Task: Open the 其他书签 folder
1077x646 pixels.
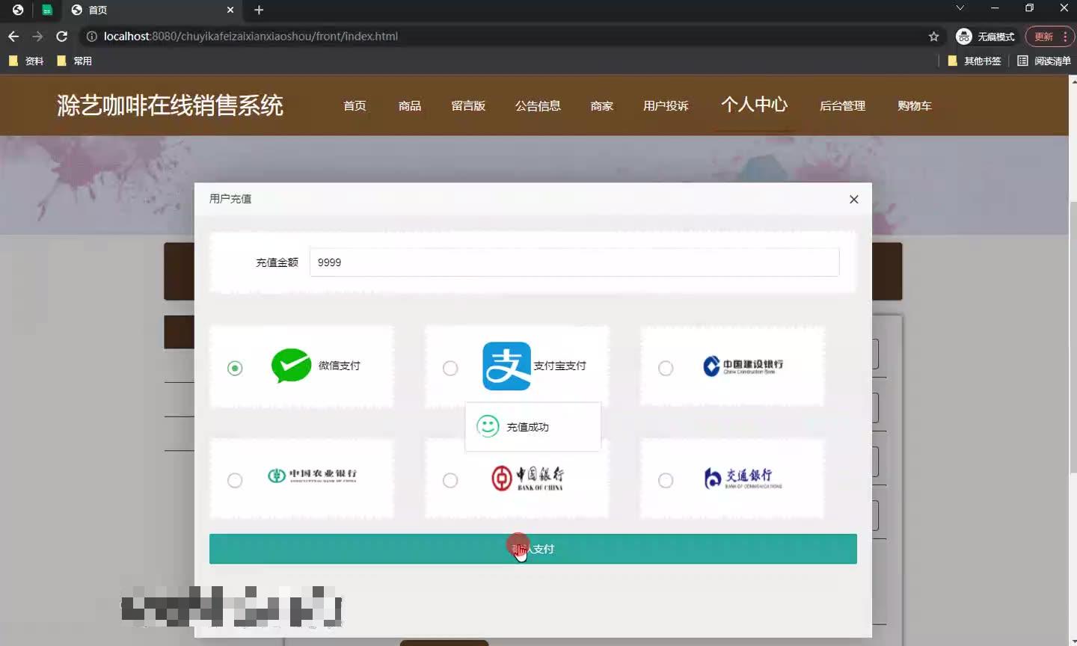Action: 975,61
